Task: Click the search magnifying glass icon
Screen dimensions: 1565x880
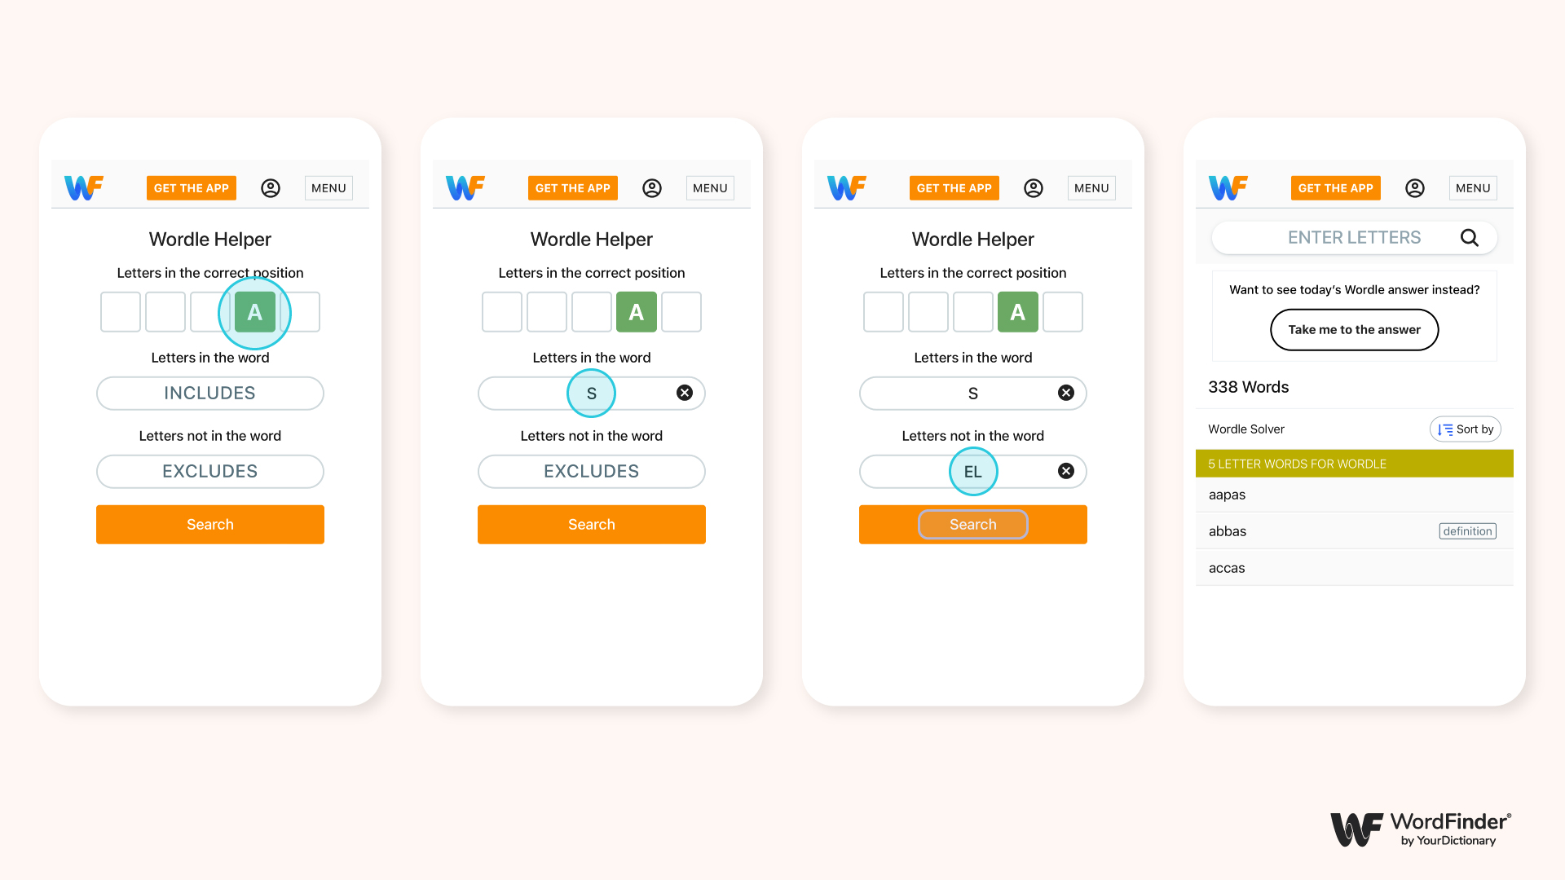Action: 1470,237
